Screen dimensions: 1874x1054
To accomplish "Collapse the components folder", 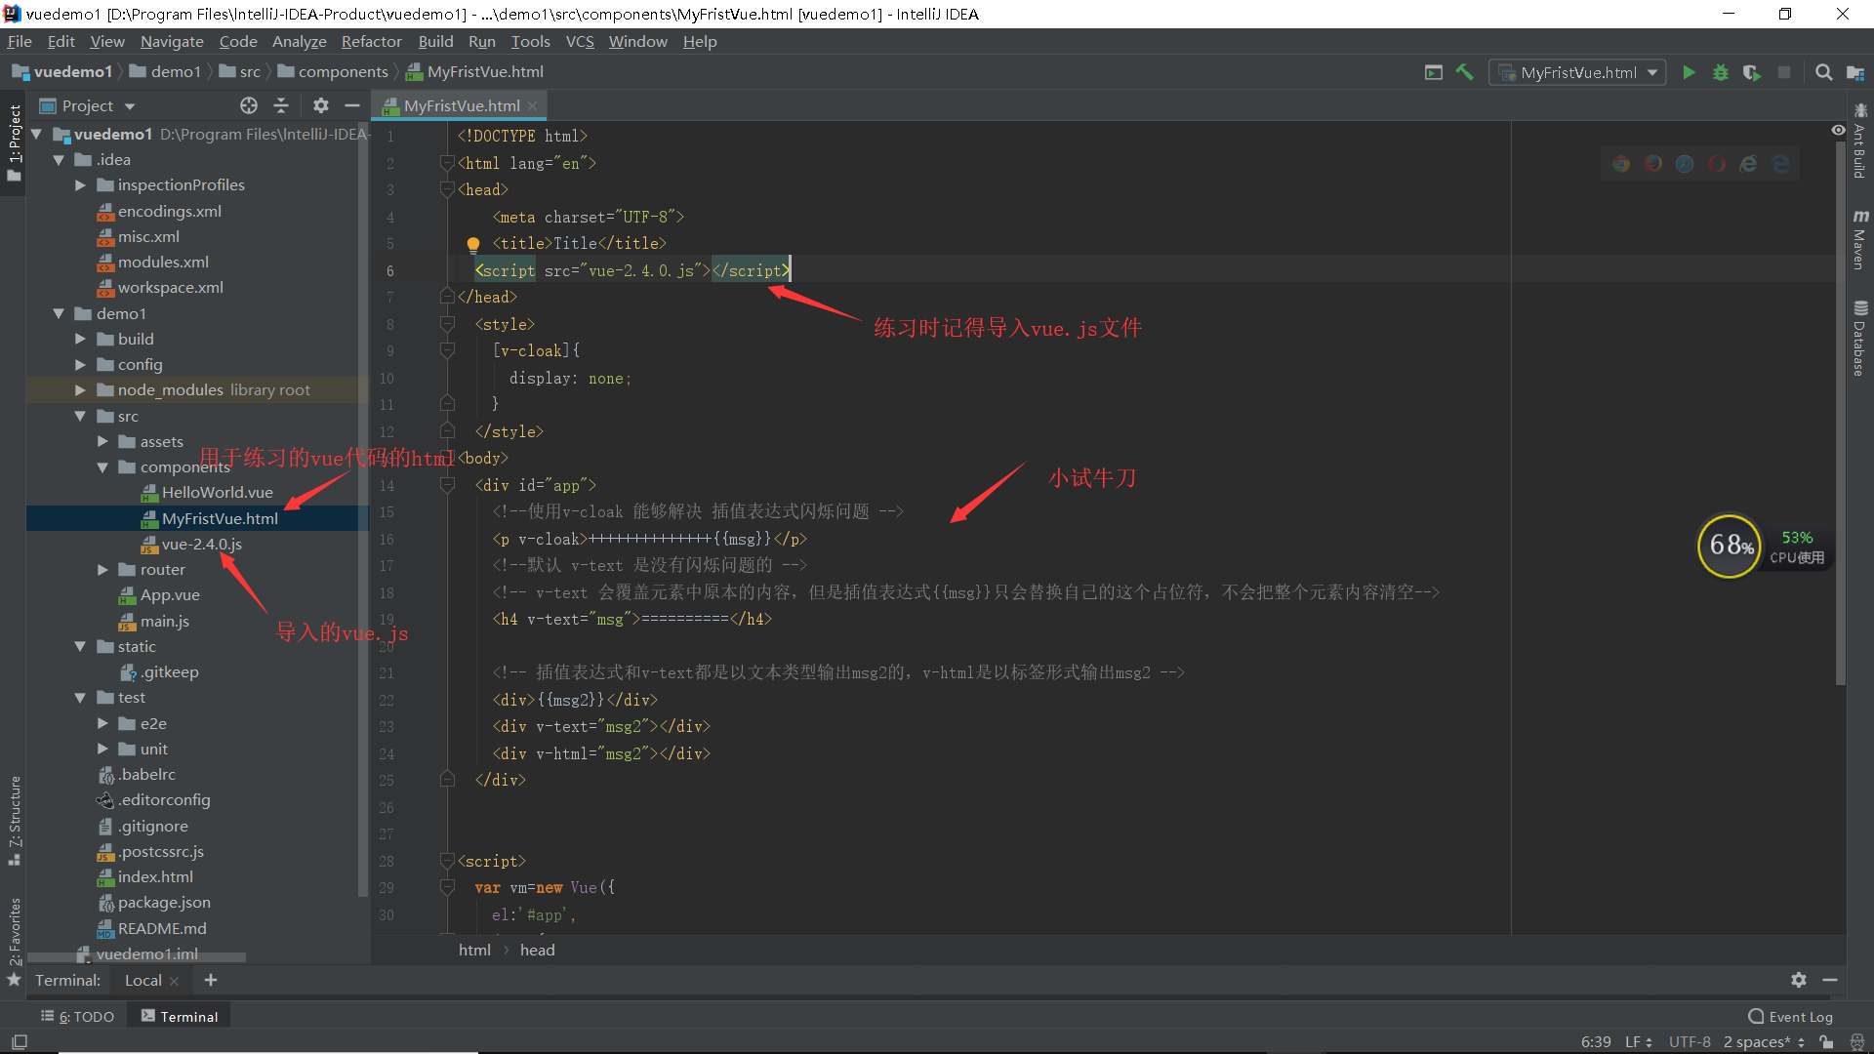I will (x=102, y=467).
